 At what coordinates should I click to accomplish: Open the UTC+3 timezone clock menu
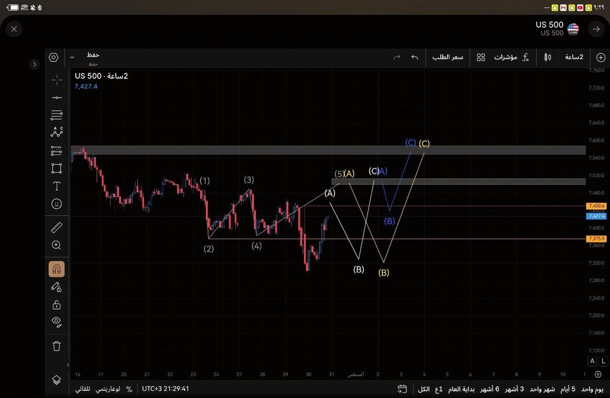tap(166, 389)
